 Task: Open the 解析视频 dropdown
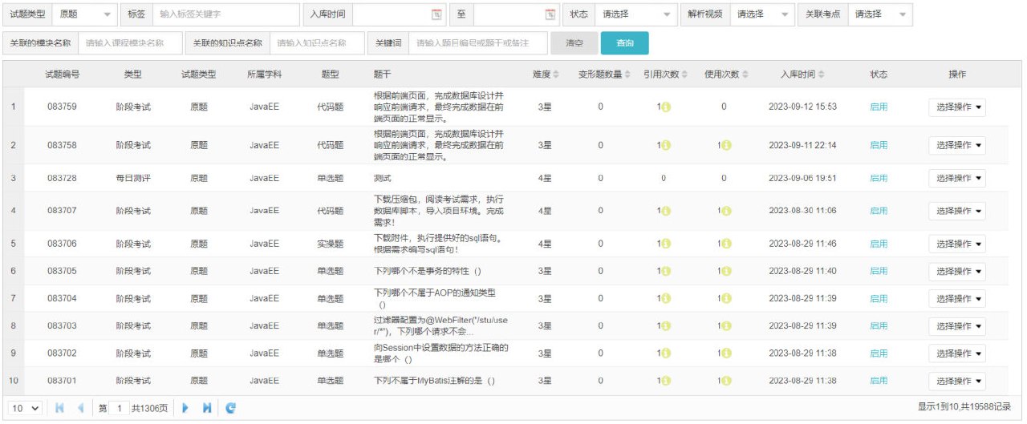(x=762, y=14)
